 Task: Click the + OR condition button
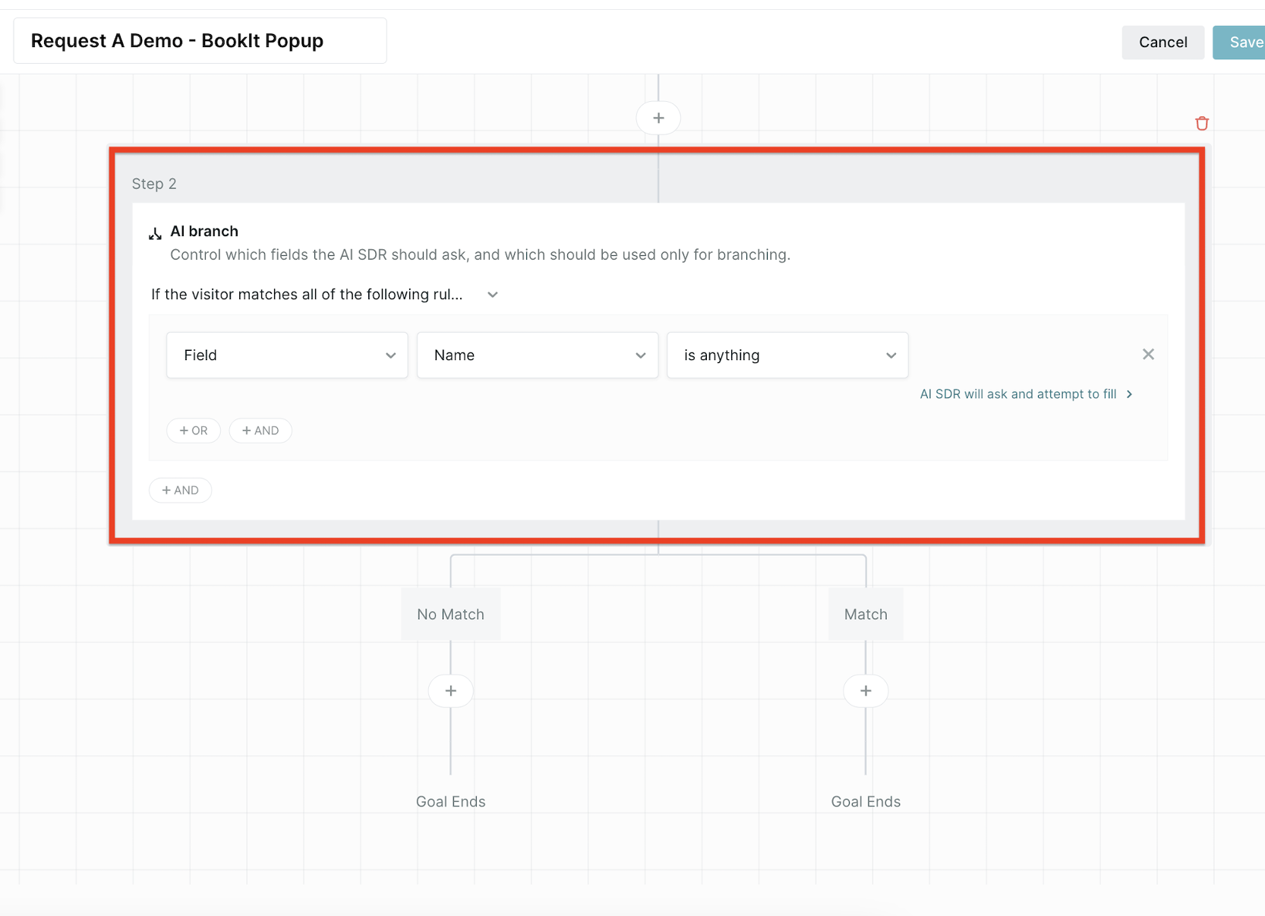point(194,431)
